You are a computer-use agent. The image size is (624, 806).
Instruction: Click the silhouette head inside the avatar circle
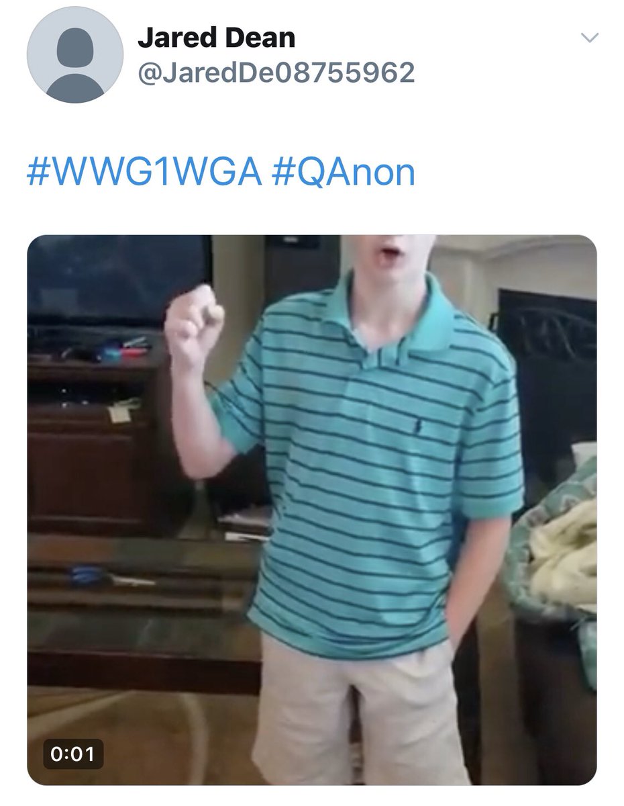tap(75, 48)
